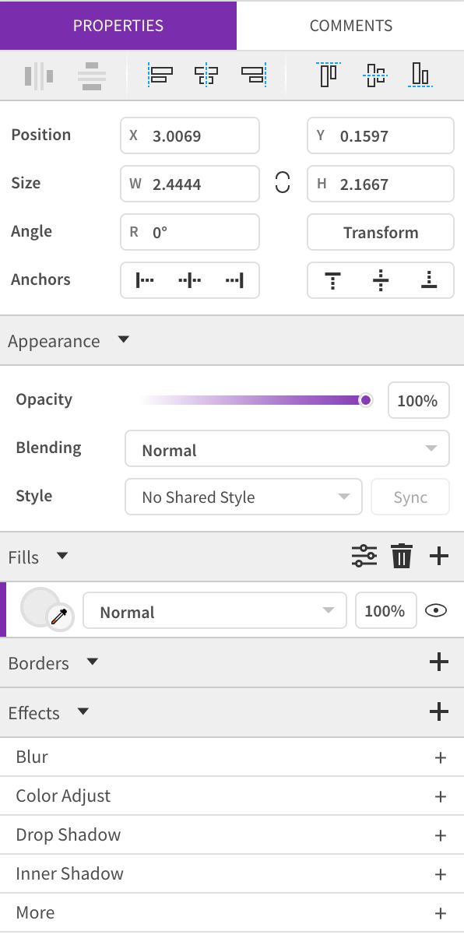
Task: Pick a color with the eyedropper icon
Action: [60, 617]
